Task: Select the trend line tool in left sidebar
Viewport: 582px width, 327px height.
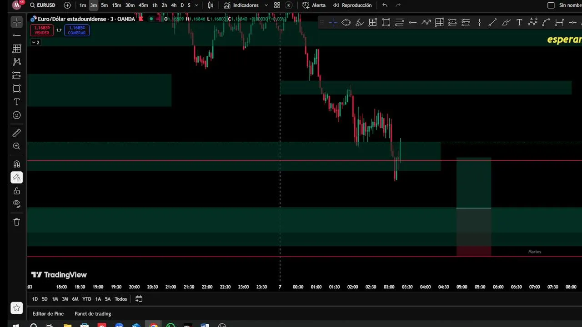Action: [x=17, y=35]
